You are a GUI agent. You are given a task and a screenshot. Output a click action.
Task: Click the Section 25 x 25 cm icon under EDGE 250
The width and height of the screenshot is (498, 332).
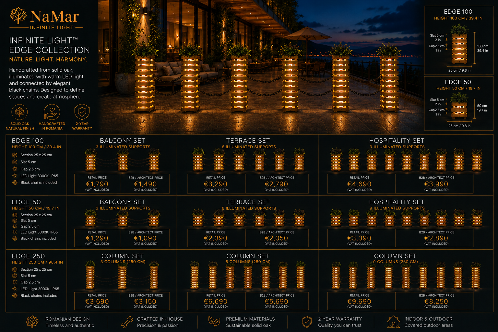pyautogui.click(x=15, y=269)
